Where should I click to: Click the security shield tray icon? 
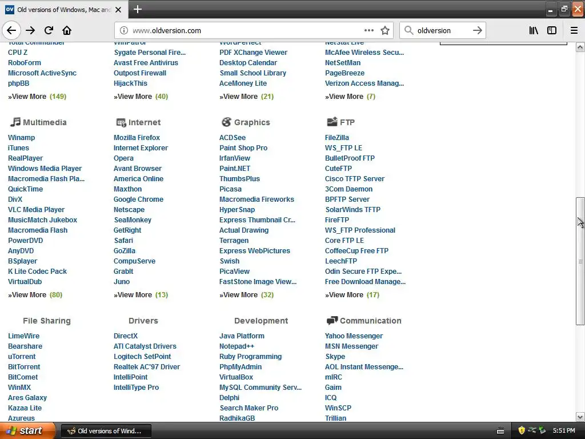click(x=522, y=430)
